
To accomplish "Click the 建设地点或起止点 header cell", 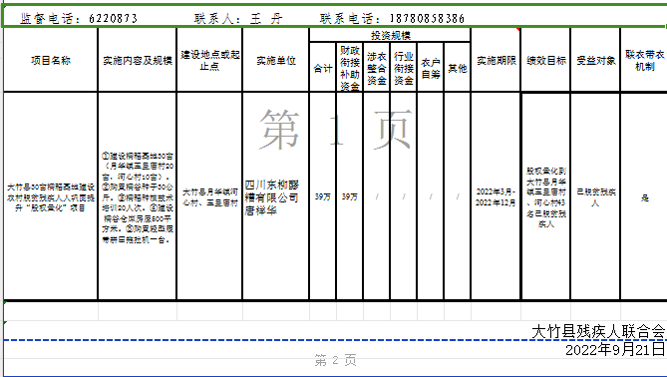I will pyautogui.click(x=209, y=60).
